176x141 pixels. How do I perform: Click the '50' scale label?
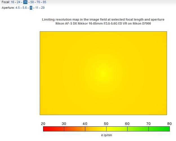coord(106,124)
